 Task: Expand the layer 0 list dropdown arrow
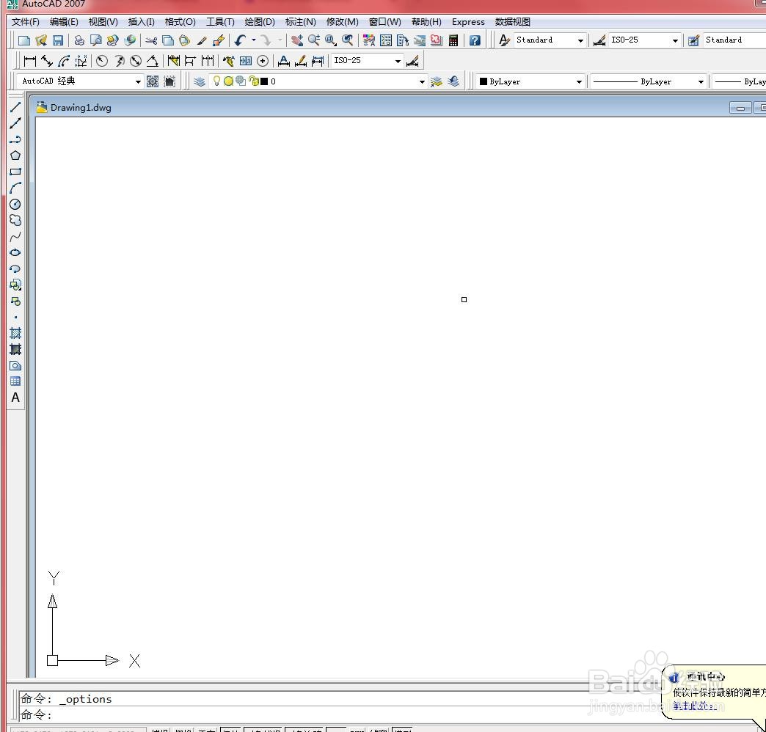(422, 81)
